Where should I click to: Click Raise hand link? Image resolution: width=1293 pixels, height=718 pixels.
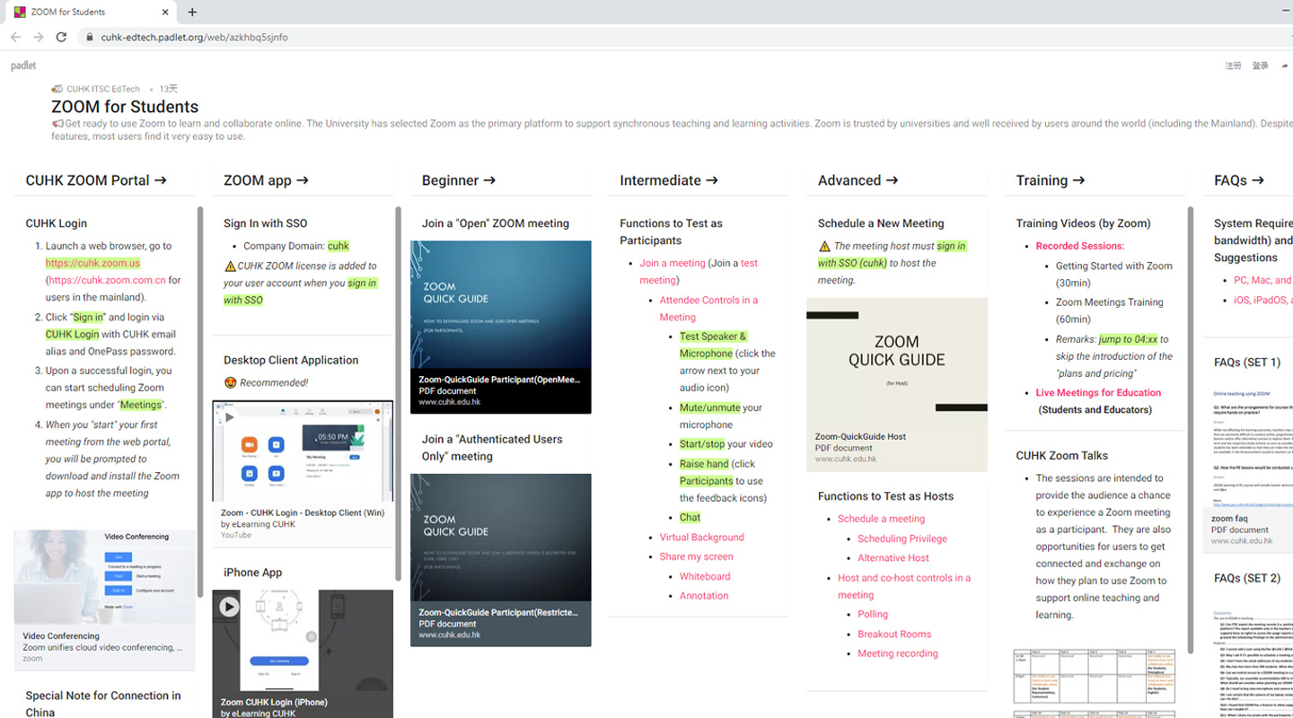pyautogui.click(x=704, y=464)
